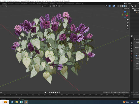Click the green Y axis on navigation gizmo
The image size is (139, 104).
click(127, 14)
